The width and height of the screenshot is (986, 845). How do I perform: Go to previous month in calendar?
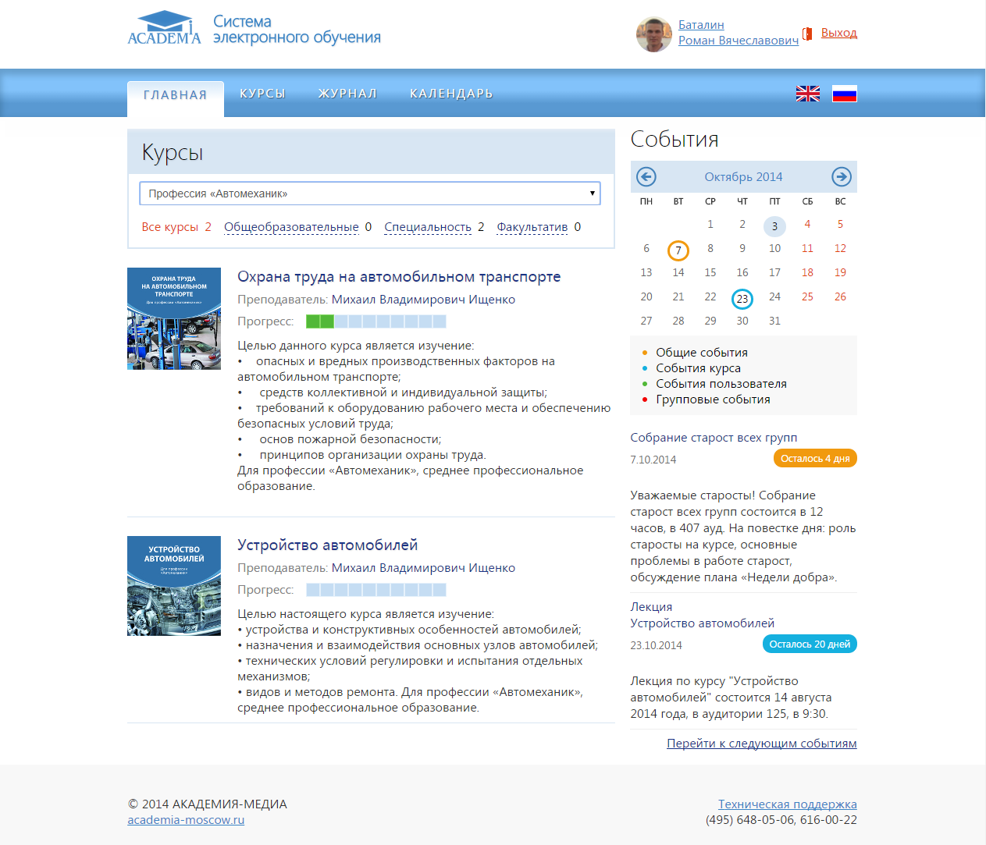646,177
